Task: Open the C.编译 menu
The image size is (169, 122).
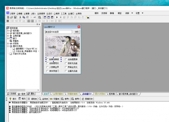Action: (x=57, y=14)
